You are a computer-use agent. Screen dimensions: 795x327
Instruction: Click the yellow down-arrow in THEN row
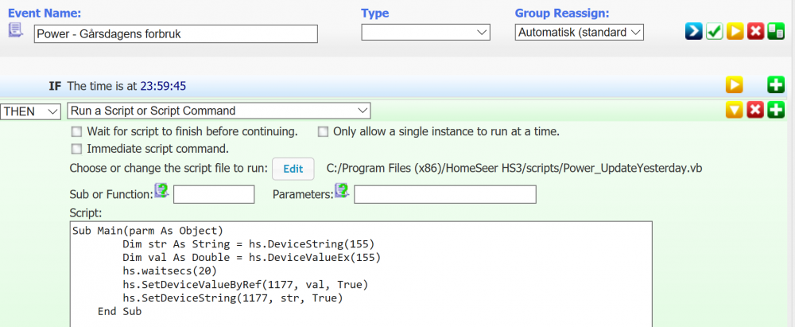[734, 111]
